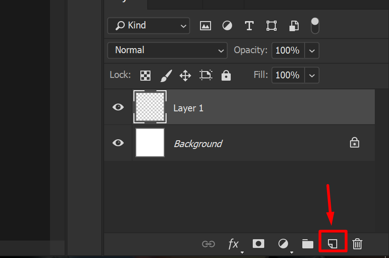This screenshot has height=258, width=389.
Task: Click the Opacity 100% value field
Action: pyautogui.click(x=288, y=50)
